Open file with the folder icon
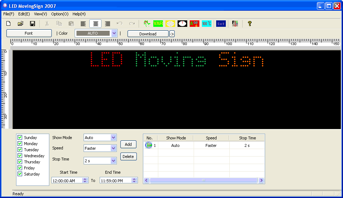343x198 pixels. click(x=21, y=24)
